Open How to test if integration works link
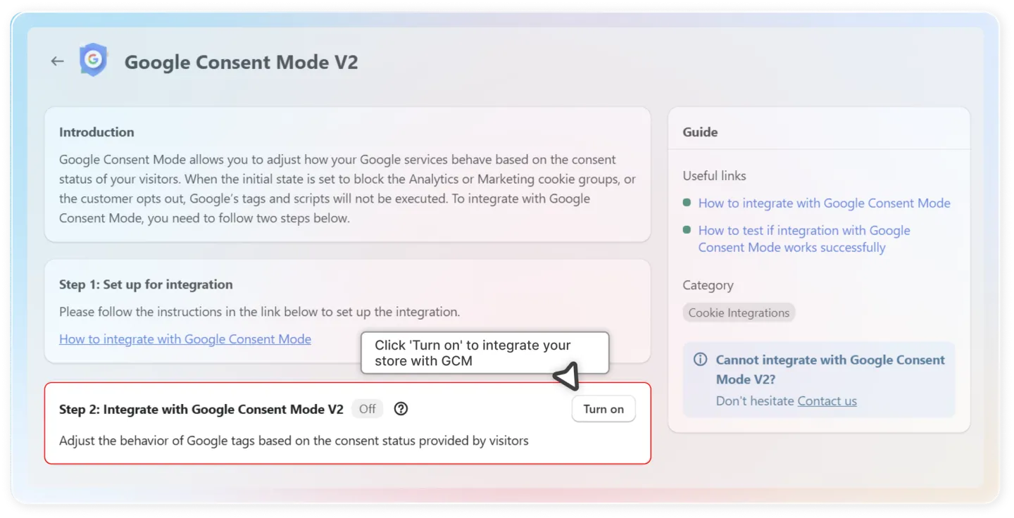The height and width of the screenshot is (518, 1014). (804, 239)
